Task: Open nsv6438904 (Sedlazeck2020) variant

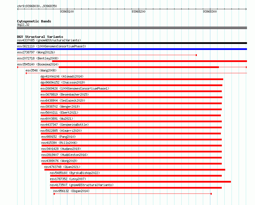Action: point(63,100)
